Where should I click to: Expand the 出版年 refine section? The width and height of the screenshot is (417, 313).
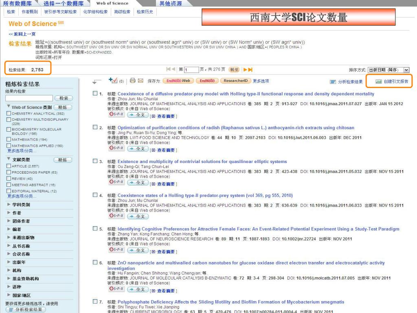pyautogui.click(x=9, y=262)
